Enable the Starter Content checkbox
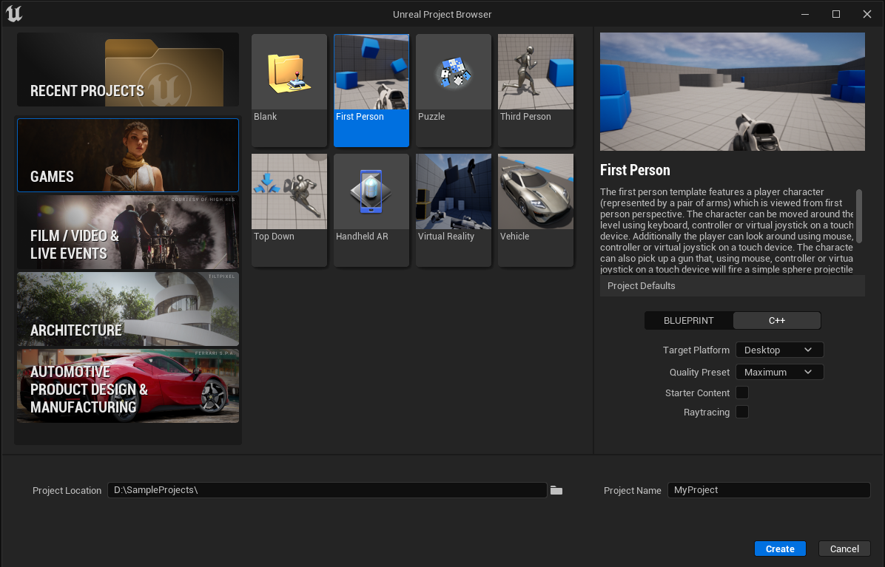 point(741,393)
